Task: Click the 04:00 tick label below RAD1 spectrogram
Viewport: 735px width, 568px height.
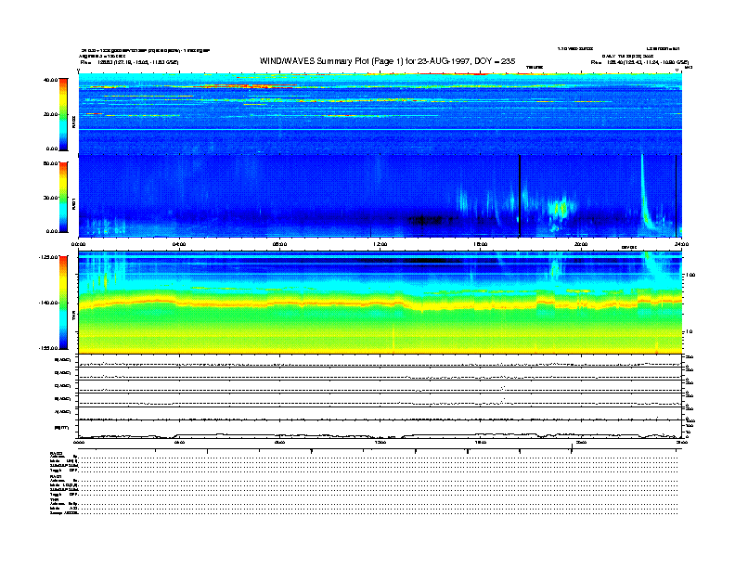Action: click(x=179, y=244)
